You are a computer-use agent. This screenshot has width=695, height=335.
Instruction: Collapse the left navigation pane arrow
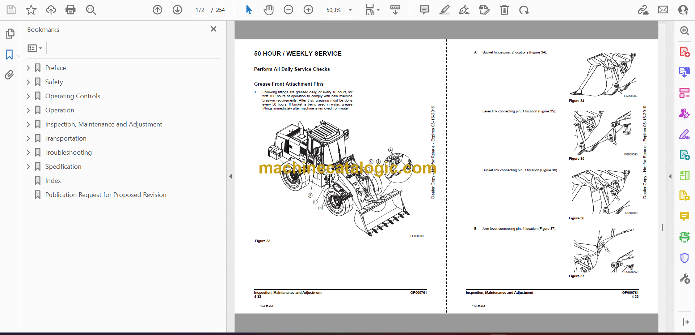pyautogui.click(x=231, y=176)
